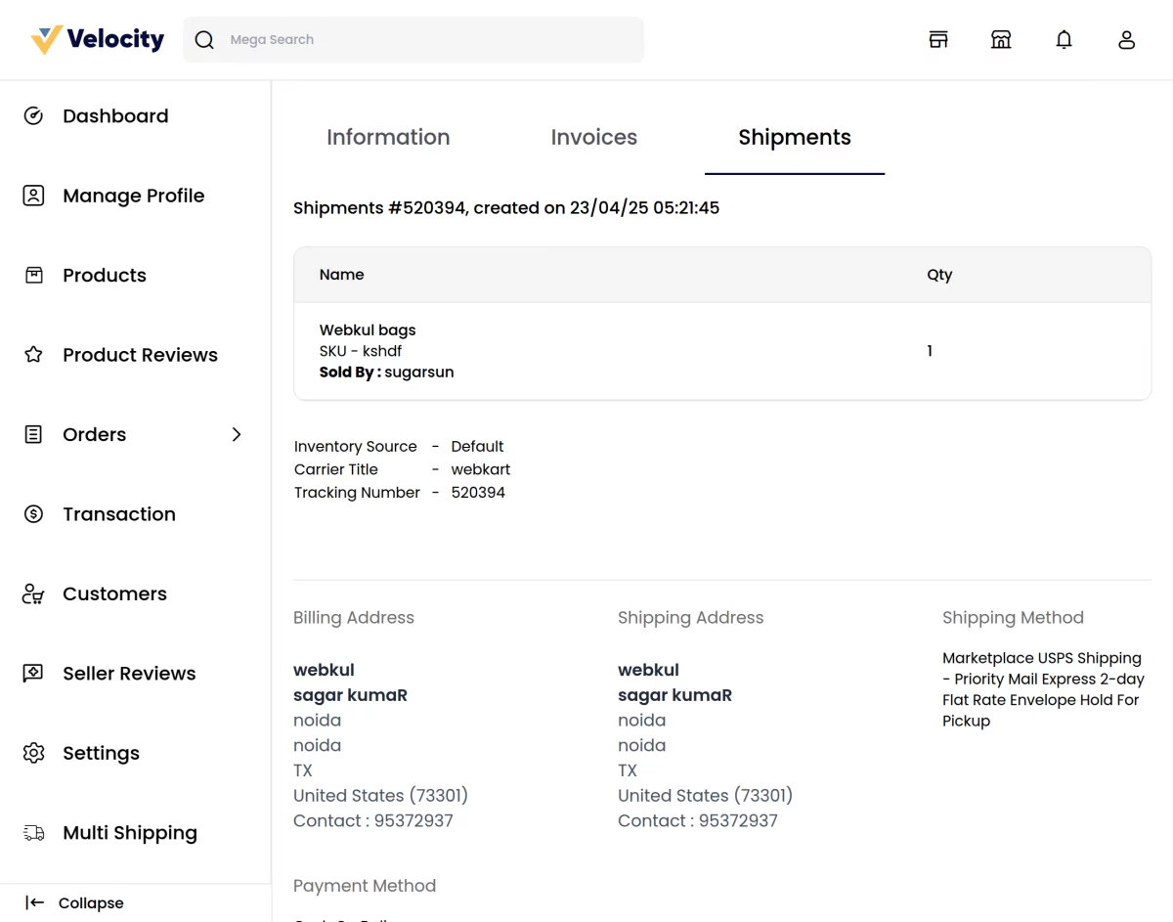Select the Shipments tab
The height and width of the screenshot is (922, 1173).
pos(794,137)
